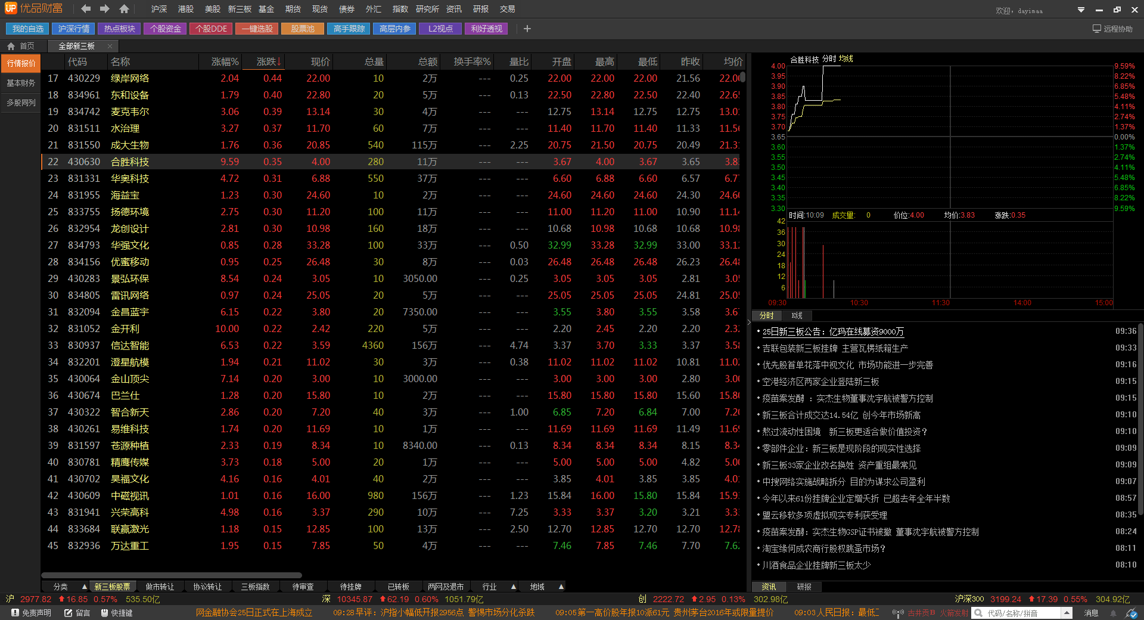This screenshot has height=620, width=1144.
Task: Open news 淘宝缘何成农商行股权跳蚤市场?
Action: coord(824,548)
